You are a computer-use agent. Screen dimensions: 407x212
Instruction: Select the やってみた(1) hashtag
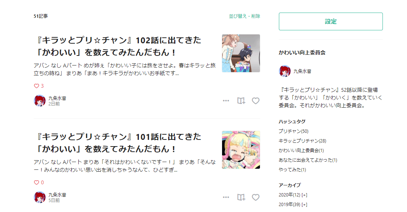point(292,169)
